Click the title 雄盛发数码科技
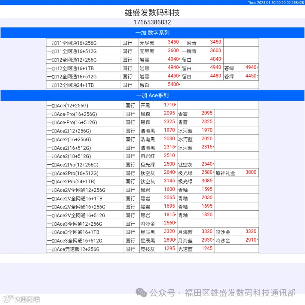The image size is (305, 305). [x=152, y=13]
